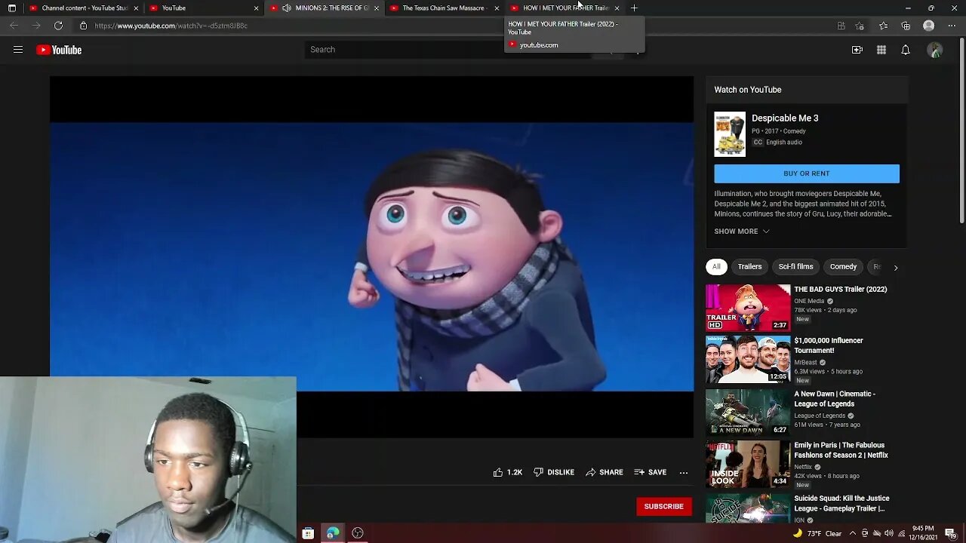Click the browser address bar URL
966x543 pixels.
[x=171, y=26]
